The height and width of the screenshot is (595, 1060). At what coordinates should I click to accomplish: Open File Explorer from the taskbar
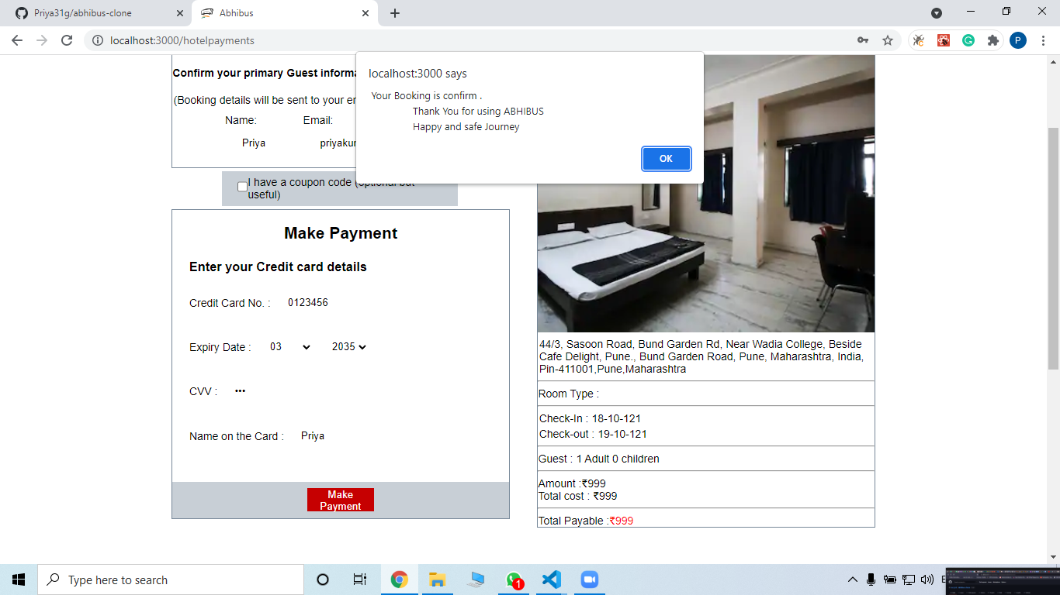[437, 580]
